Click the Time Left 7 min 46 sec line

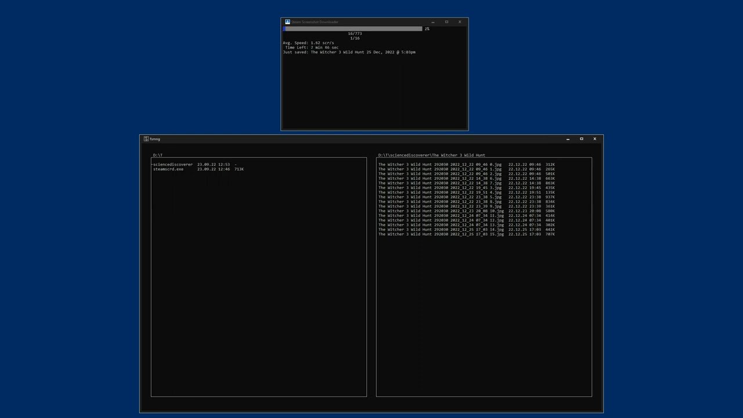pos(312,48)
